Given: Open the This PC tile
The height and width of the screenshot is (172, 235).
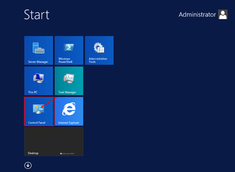Looking at the screenshot, I should [39, 81].
